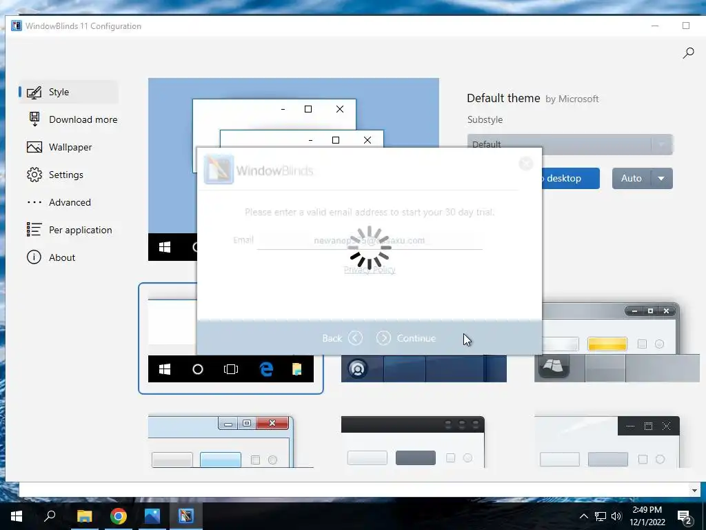Open the Wallpaper section
Viewport: 706px width, 530px height.
pos(59,147)
